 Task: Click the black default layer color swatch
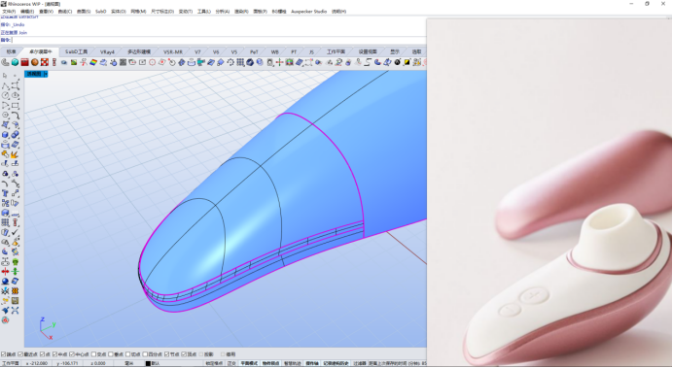click(x=148, y=364)
